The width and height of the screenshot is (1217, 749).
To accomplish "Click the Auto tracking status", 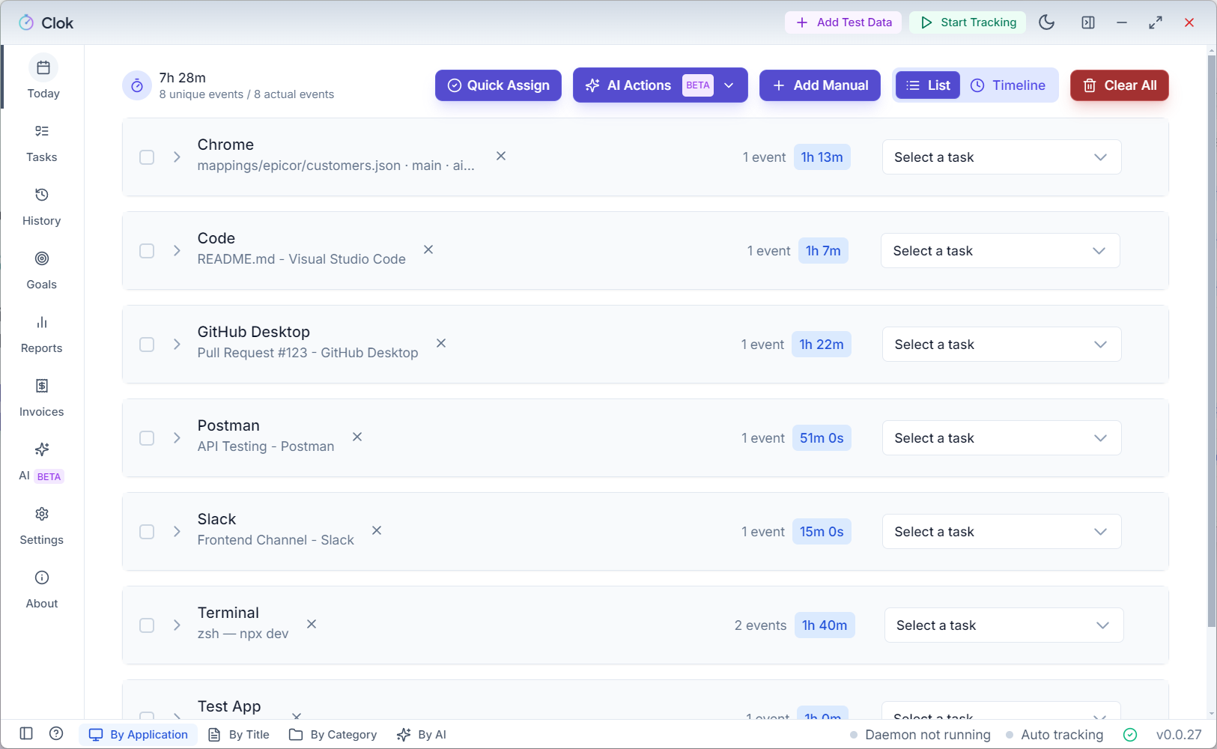I will [x=1054, y=735].
